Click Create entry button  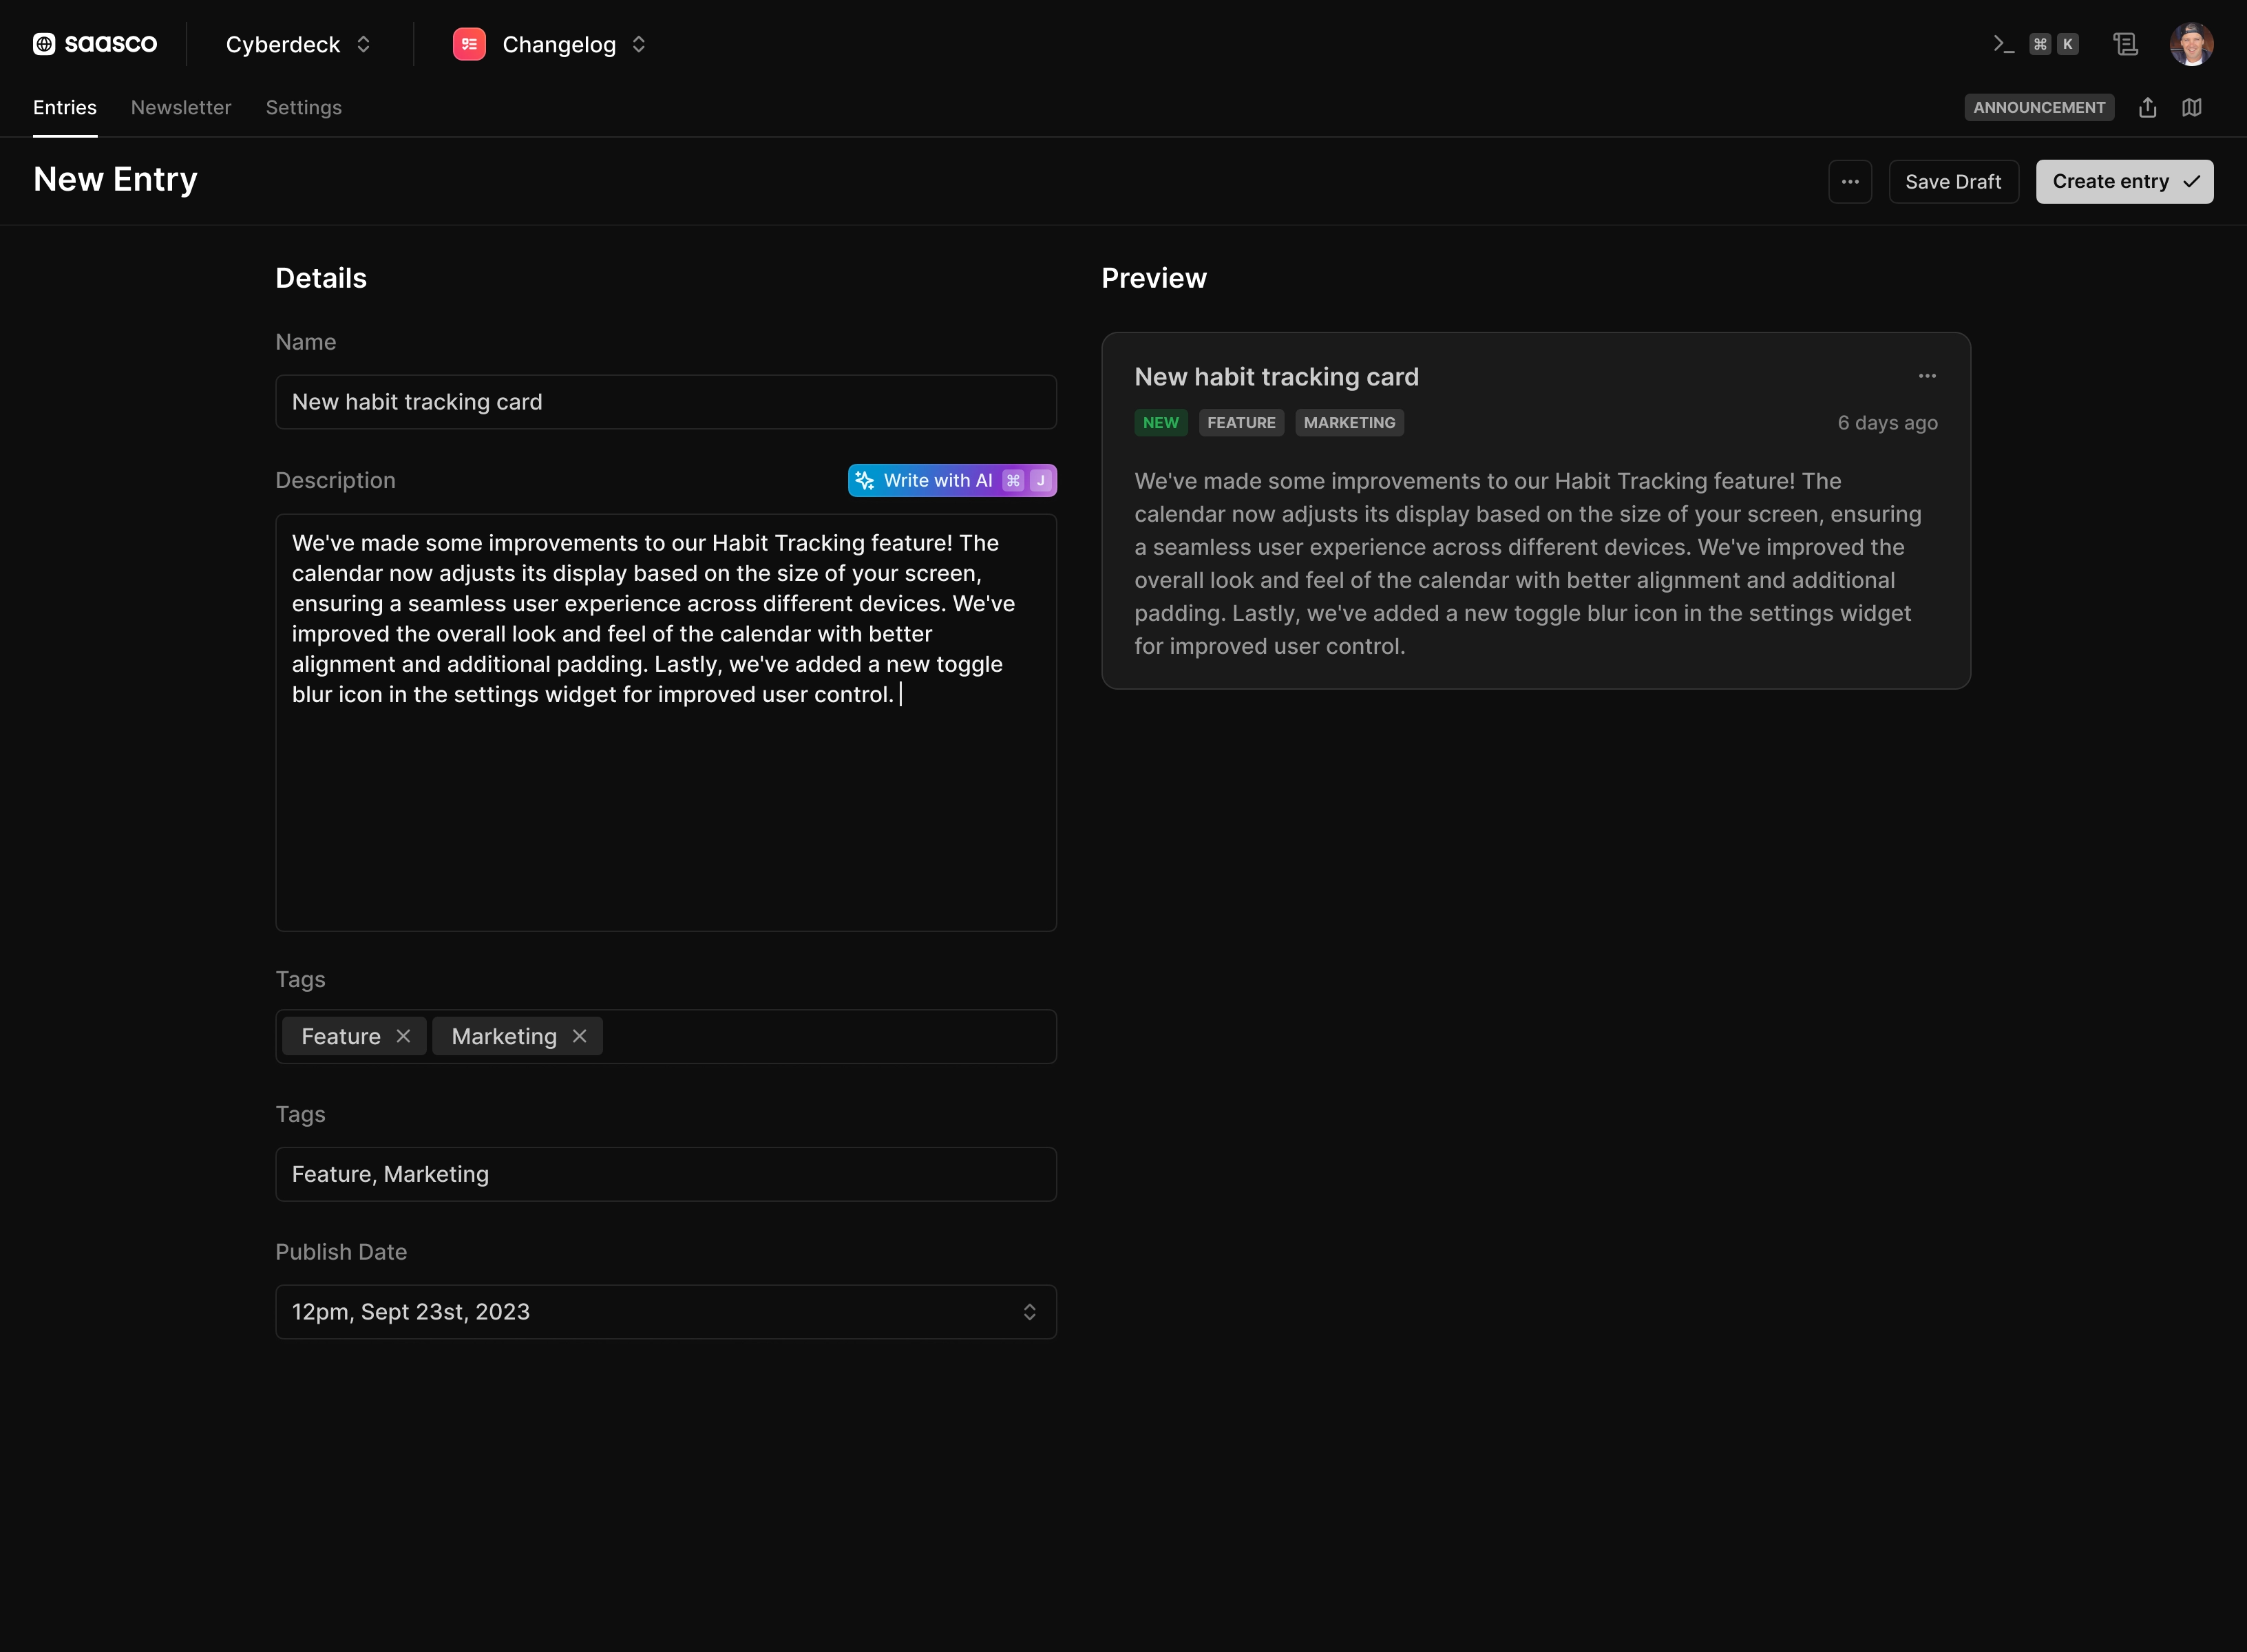pos(2124,181)
